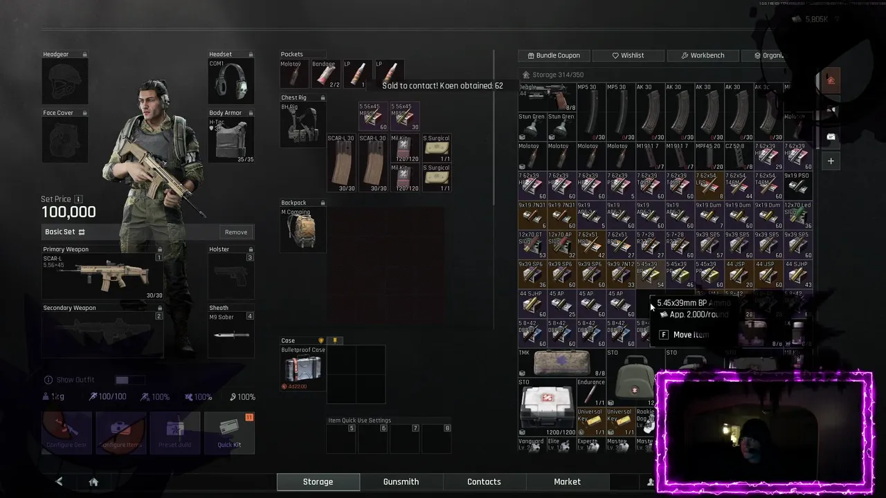Select the H-Tac body armor
The width and height of the screenshot is (886, 498).
tap(230, 140)
